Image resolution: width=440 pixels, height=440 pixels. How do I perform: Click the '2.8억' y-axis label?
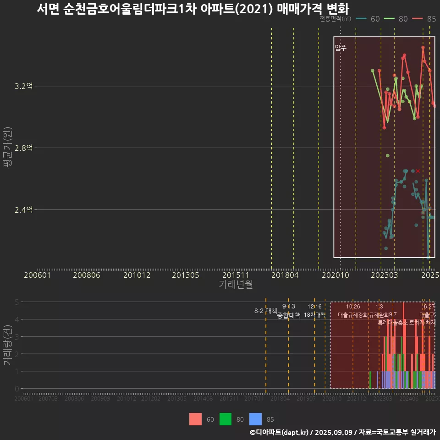(23, 148)
